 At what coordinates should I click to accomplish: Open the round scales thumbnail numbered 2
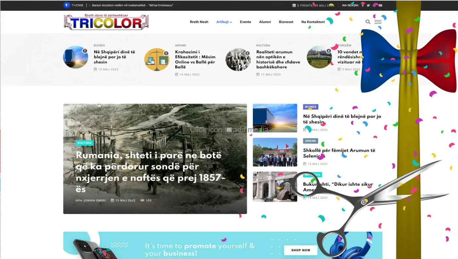[x=157, y=59]
